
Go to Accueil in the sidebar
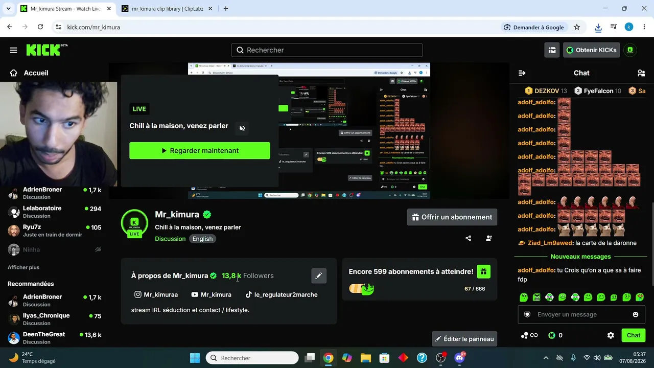click(29, 73)
